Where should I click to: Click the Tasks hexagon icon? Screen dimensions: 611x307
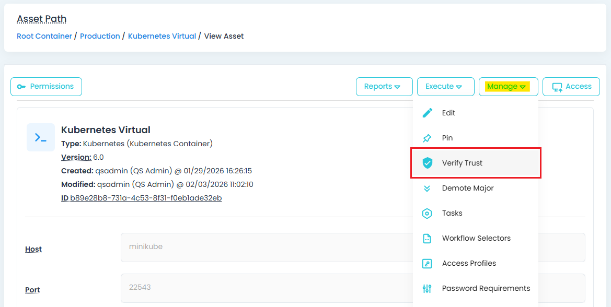pyautogui.click(x=427, y=213)
